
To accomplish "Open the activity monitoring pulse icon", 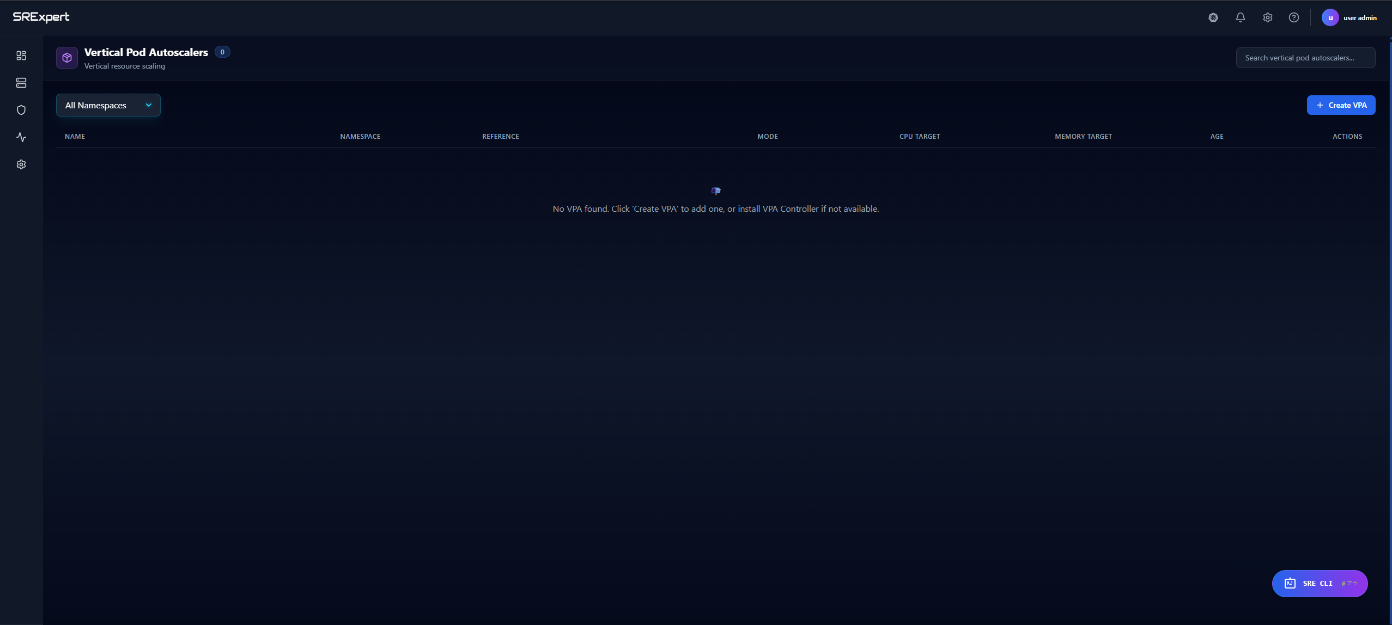I will click(x=21, y=137).
